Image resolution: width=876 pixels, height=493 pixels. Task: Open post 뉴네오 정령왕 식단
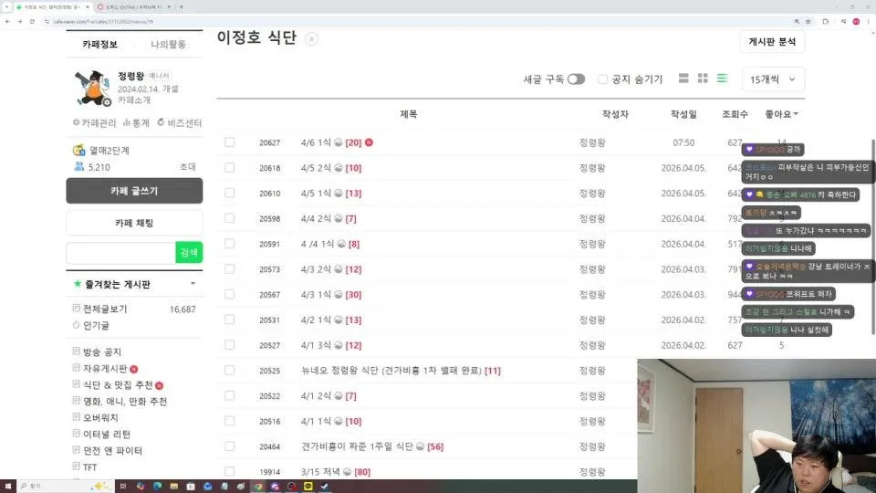(x=391, y=370)
